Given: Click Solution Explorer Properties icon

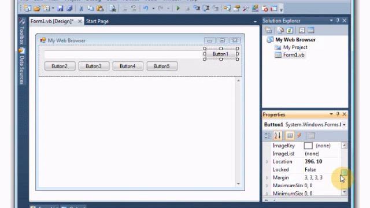Looking at the screenshot, I should (268, 30).
